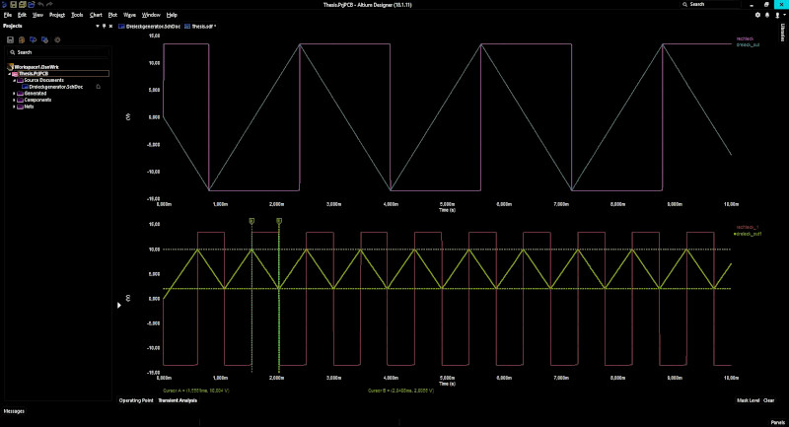The height and width of the screenshot is (427, 789).
Task: Select cursor A marker on lower chart
Action: point(252,221)
